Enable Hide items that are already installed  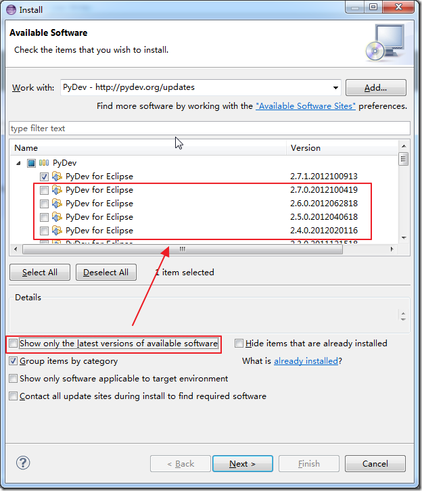(x=239, y=343)
